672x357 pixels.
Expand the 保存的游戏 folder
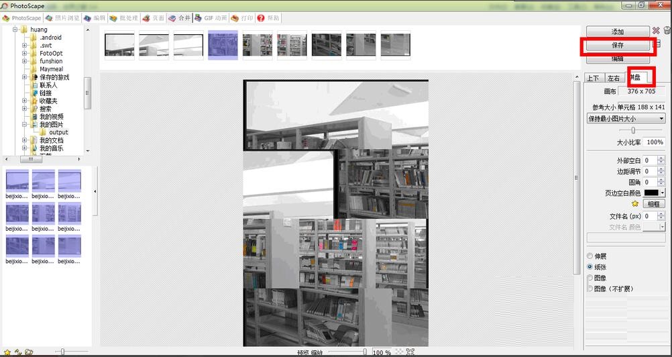pyautogui.click(x=24, y=77)
